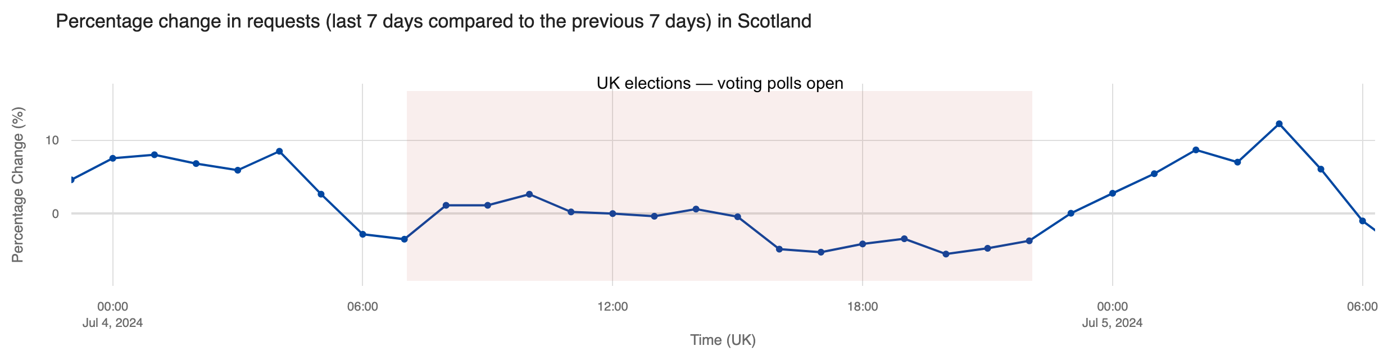Click the peak data point near 12% on Jul 5
This screenshot has width=1397, height=355.
(1279, 124)
